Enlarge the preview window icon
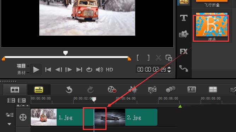The width and height of the screenshot is (236, 132). tap(168, 58)
